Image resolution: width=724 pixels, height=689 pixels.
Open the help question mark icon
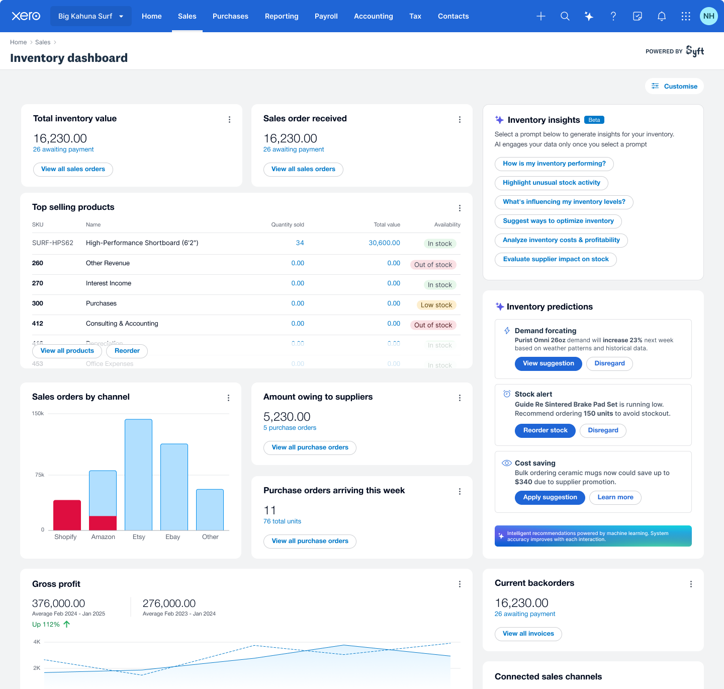pos(613,16)
